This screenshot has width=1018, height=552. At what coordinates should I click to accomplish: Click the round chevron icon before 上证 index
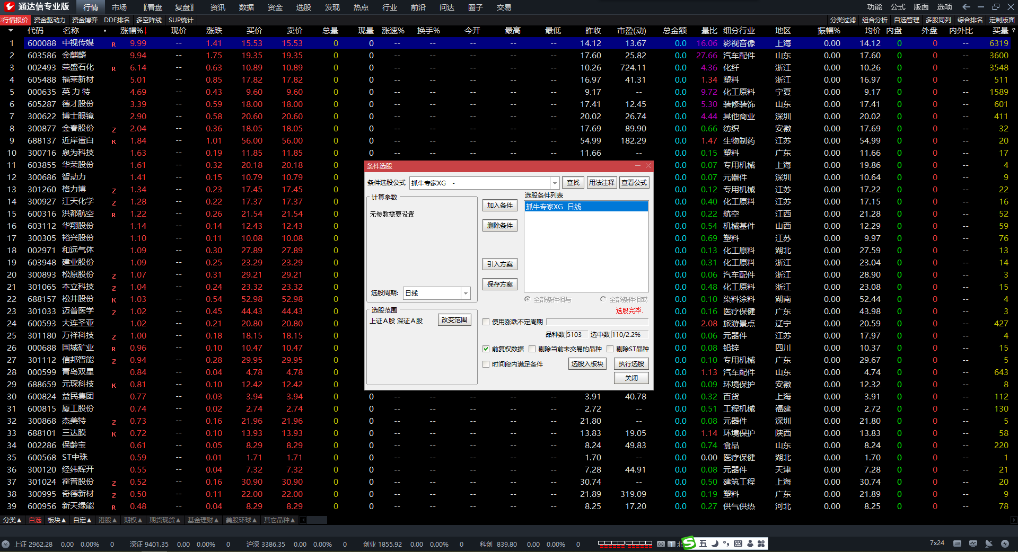(x=6, y=544)
